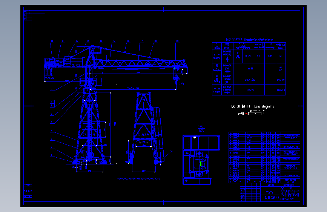Click the 'Specifications(Mechanisms)' table heading
This screenshot has height=212, width=327.
click(x=258, y=40)
